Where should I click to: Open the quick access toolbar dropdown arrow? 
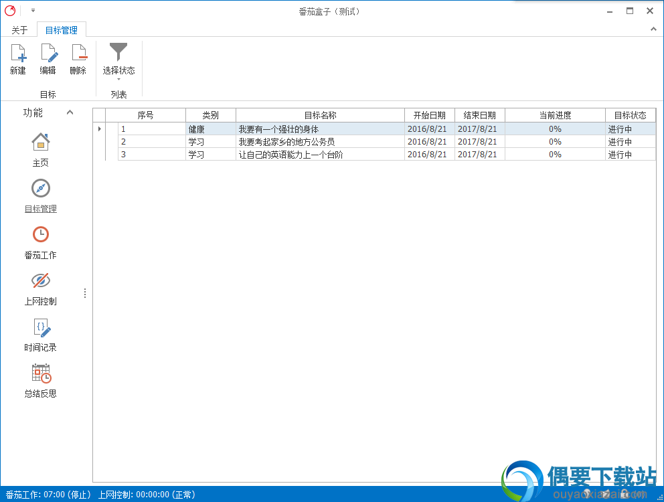(x=33, y=11)
